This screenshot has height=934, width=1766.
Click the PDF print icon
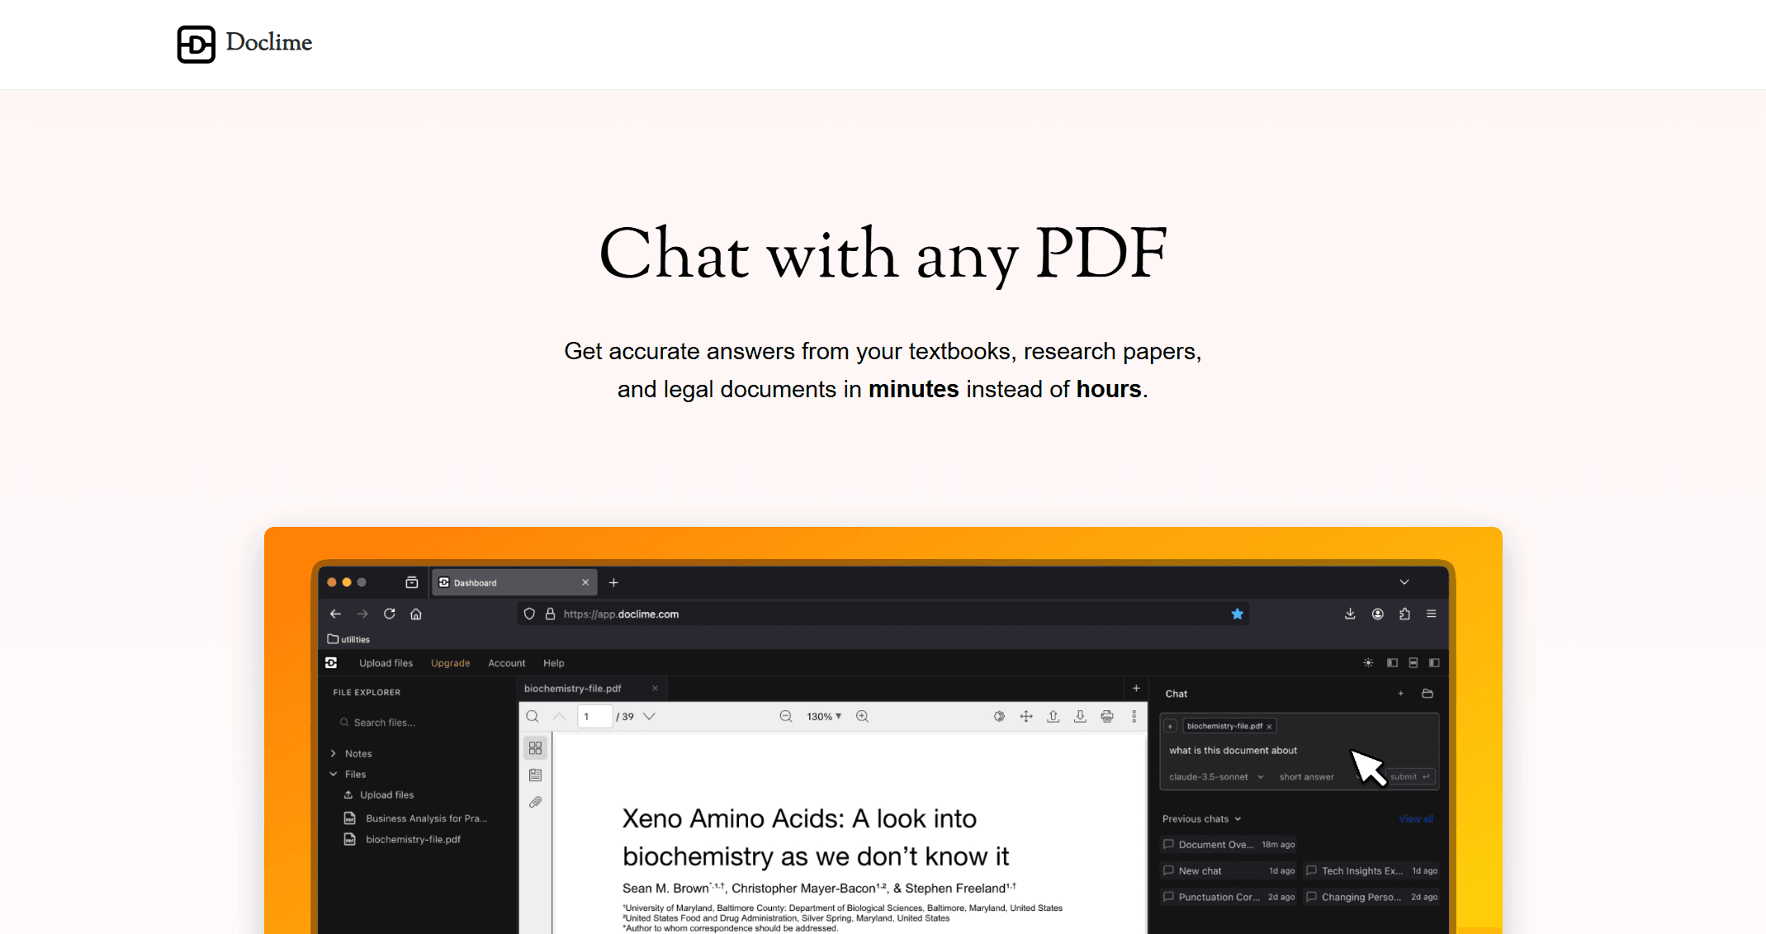click(1107, 716)
